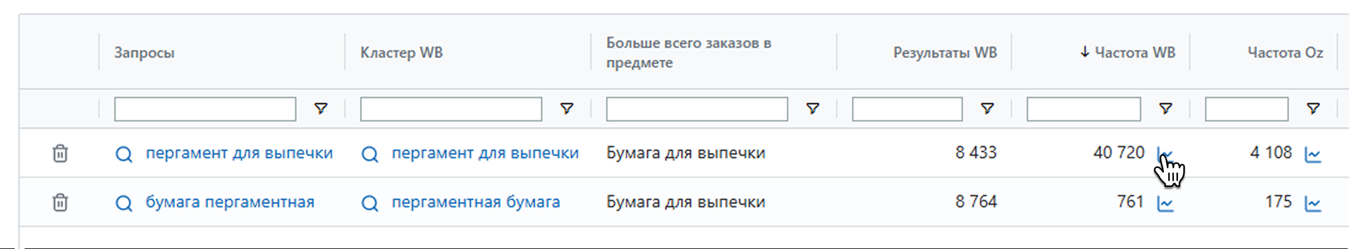The image size is (1349, 249).
Task: Open filter options for Частота WB column
Action: click(x=1165, y=109)
